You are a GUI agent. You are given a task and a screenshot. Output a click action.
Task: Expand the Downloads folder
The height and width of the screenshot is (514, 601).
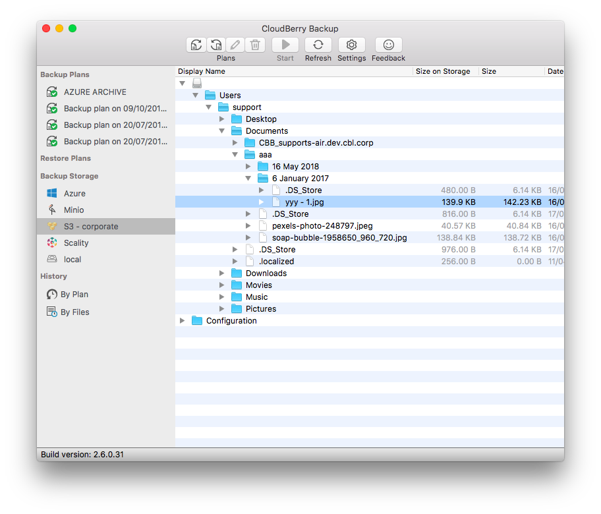(x=221, y=273)
